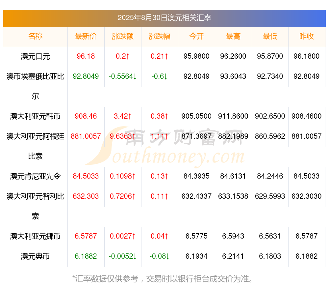
Task: Click the 名称 column header
Action: click(x=35, y=36)
